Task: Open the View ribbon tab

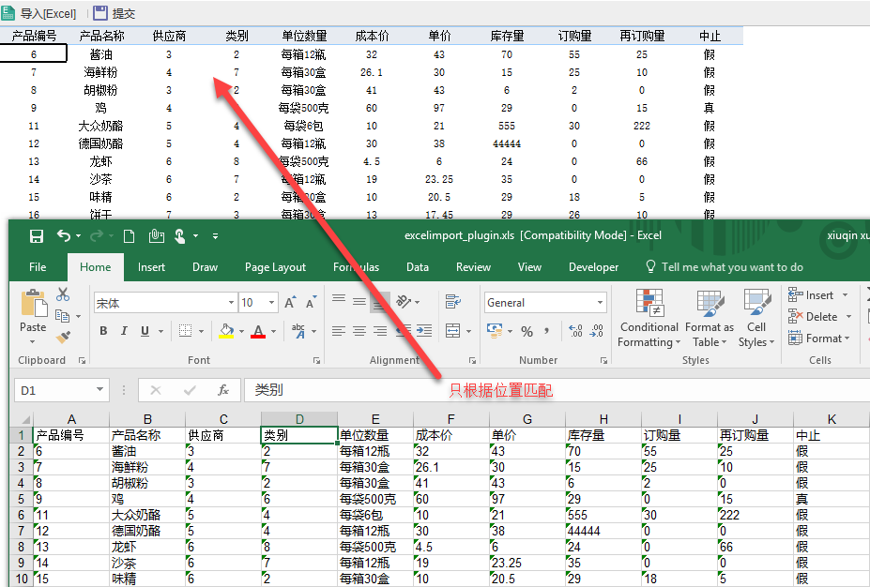Action: coord(529,267)
